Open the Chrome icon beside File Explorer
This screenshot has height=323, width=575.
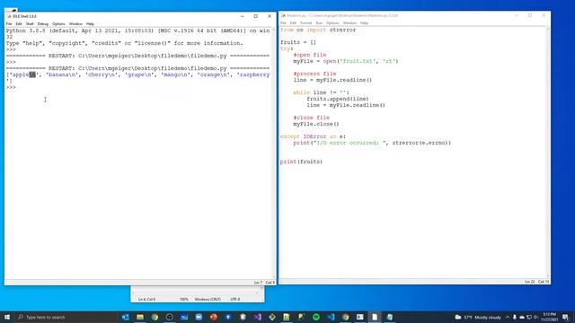click(x=155, y=317)
